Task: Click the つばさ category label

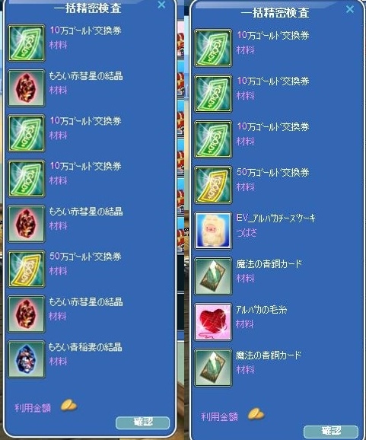Action: click(x=247, y=233)
